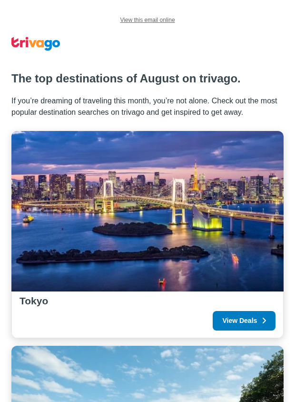
Task: Click the word trivago in the headline
Action: [219, 79]
